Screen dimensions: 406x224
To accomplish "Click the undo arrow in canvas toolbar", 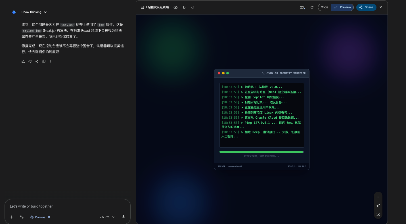I will [x=184, y=7].
